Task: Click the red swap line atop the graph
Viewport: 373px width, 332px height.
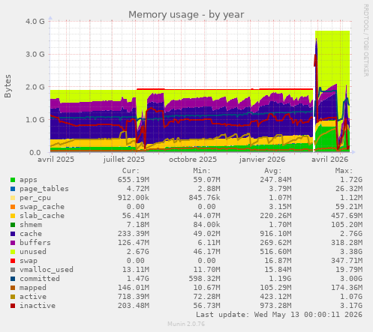Action: [x=224, y=89]
